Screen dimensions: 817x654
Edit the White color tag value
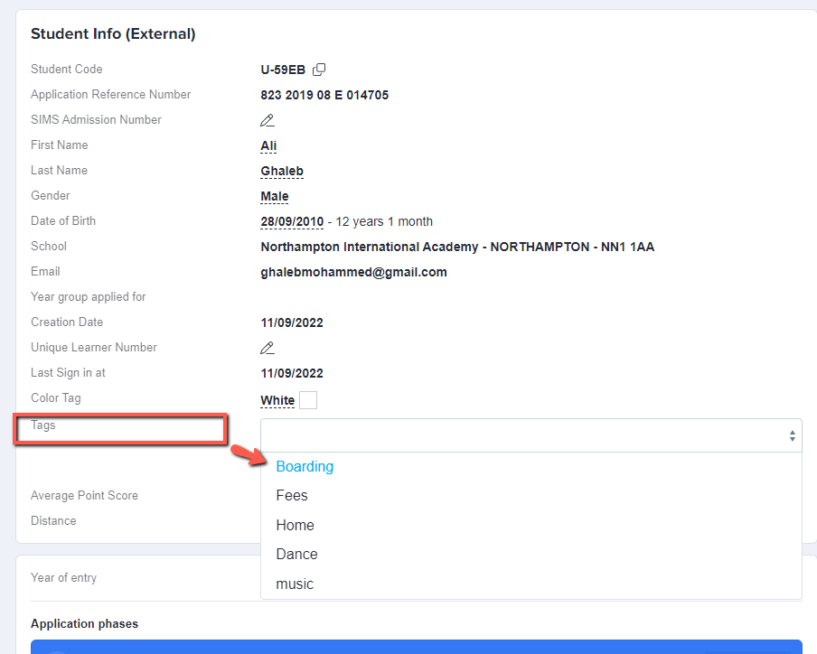point(277,400)
